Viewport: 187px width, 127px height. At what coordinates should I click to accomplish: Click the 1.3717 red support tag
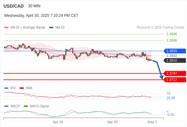point(175,80)
